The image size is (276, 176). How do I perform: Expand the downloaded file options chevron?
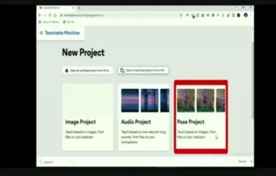(69, 162)
